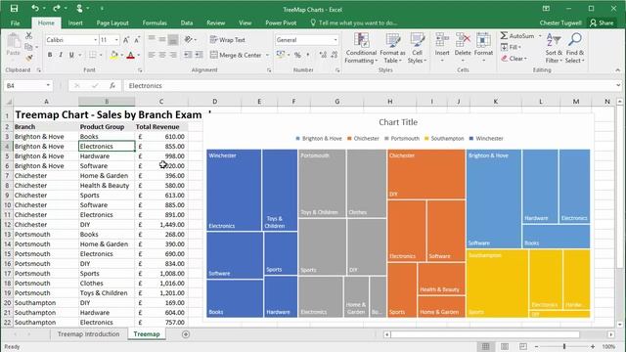The width and height of the screenshot is (626, 352).
Task: Click the Accounting Number Format icon
Action: point(281,55)
